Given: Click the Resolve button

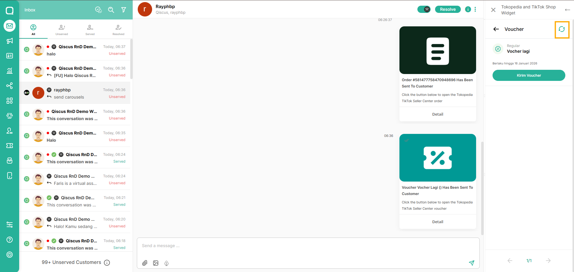Looking at the screenshot, I should click(448, 9).
